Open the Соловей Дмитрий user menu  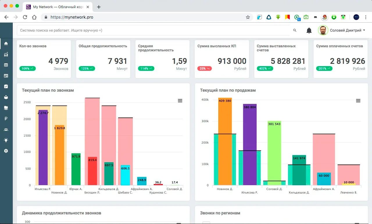point(348,30)
